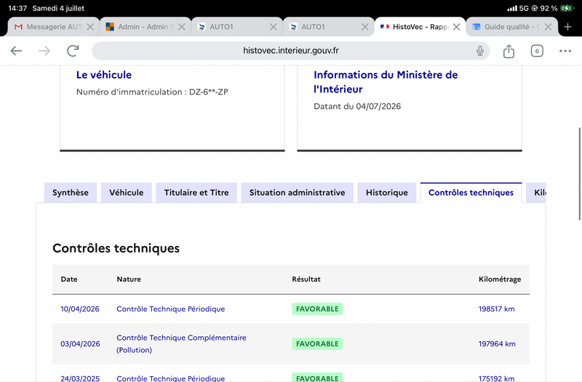Click the browser forward arrow
The width and height of the screenshot is (582, 382).
[44, 51]
